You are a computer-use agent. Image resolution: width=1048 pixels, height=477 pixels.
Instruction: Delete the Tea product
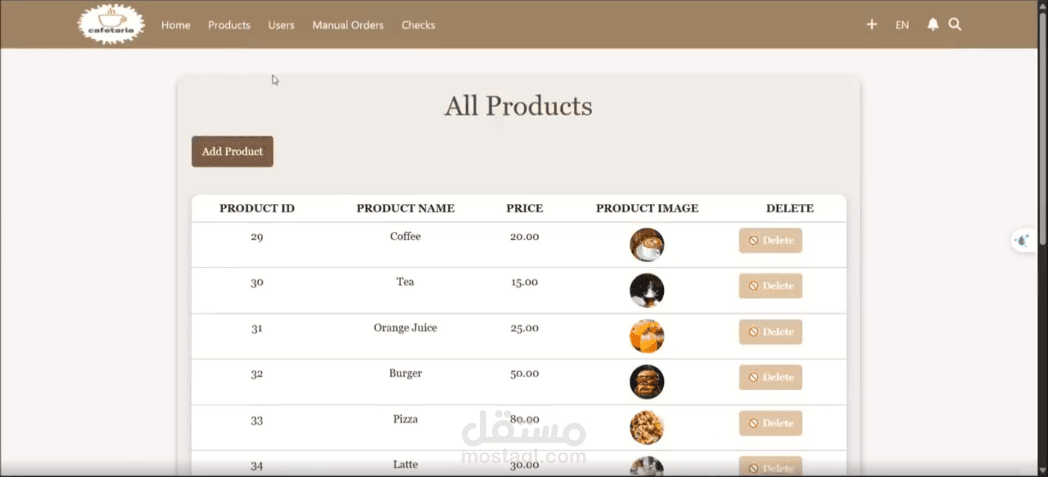(x=771, y=286)
